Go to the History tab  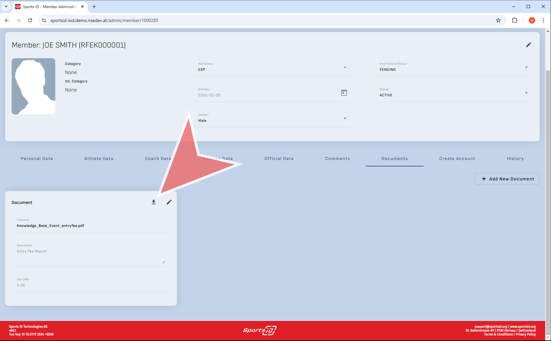click(515, 159)
